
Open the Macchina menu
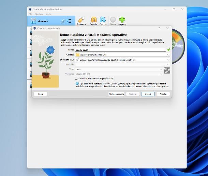click(x=39, y=14)
